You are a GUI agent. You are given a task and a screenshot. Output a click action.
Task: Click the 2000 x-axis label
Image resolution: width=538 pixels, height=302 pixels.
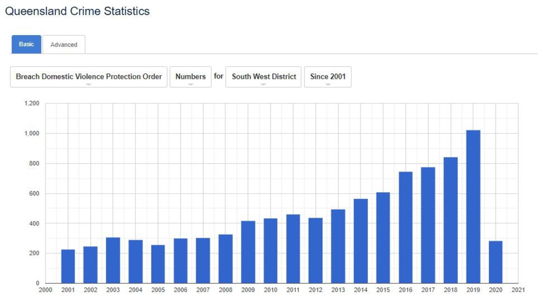coord(45,290)
